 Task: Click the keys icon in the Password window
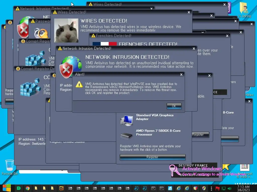pos(41,33)
